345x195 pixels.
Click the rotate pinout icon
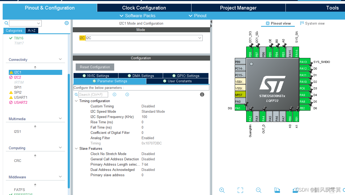coord(277,190)
